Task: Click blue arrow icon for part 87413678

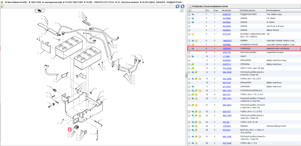Action: (193, 87)
